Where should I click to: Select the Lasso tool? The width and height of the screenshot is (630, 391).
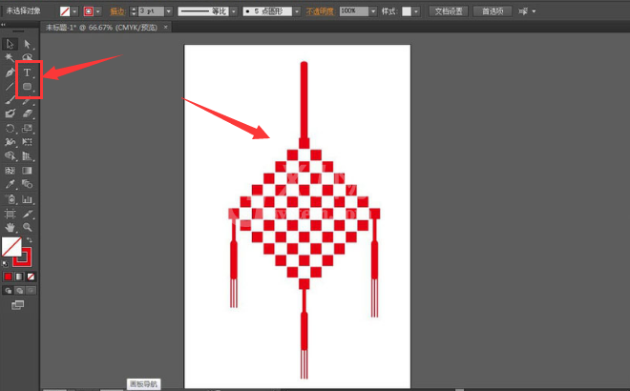28,57
